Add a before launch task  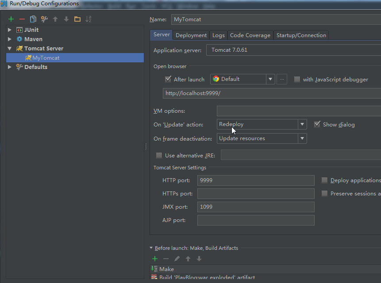[x=155, y=259]
